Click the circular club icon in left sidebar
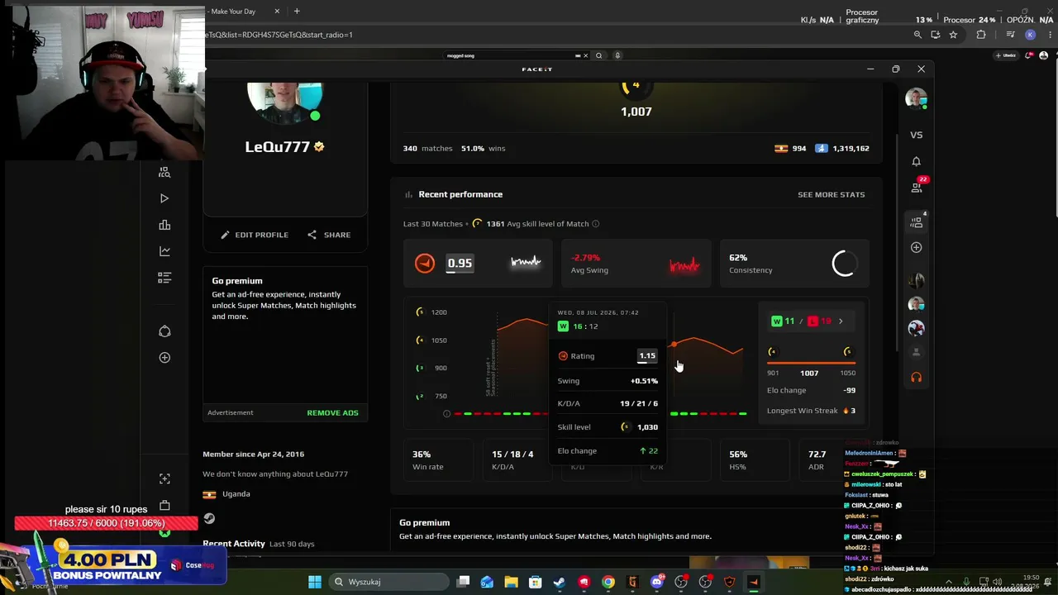Image resolution: width=1058 pixels, height=595 pixels. click(164, 331)
